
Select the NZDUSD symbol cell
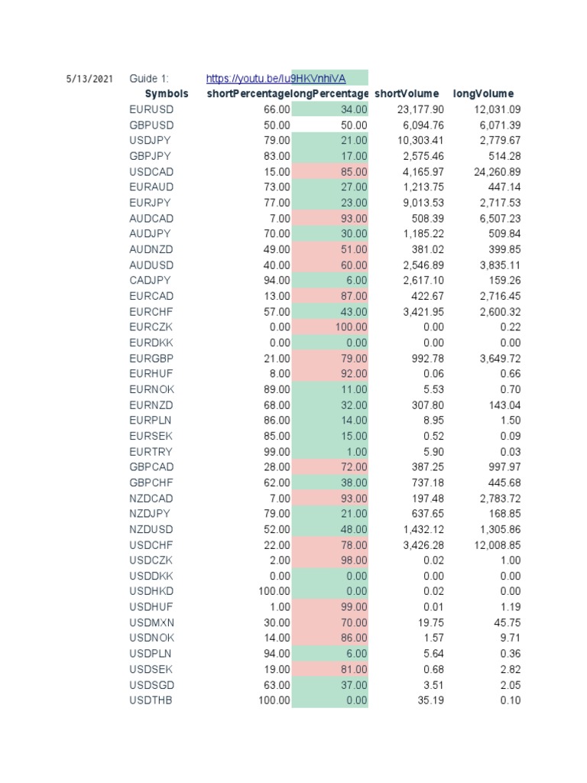point(151,530)
